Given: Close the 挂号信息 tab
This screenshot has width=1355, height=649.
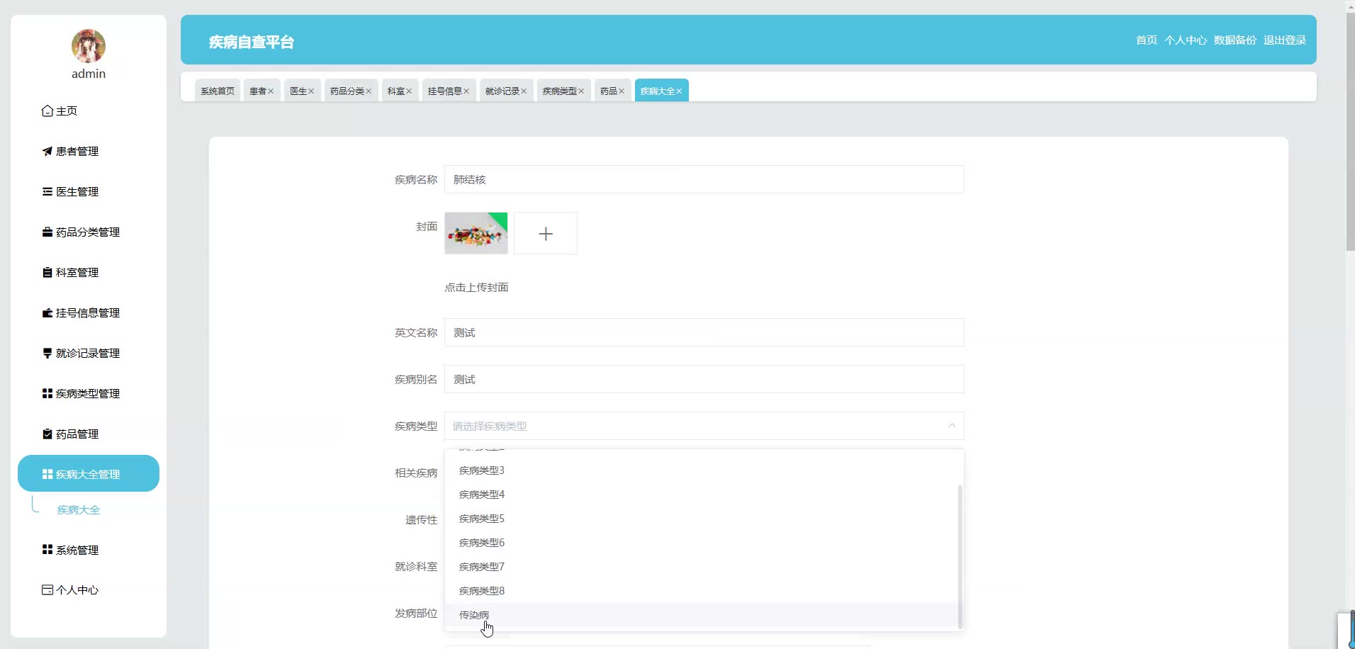Looking at the screenshot, I should pyautogui.click(x=466, y=91).
